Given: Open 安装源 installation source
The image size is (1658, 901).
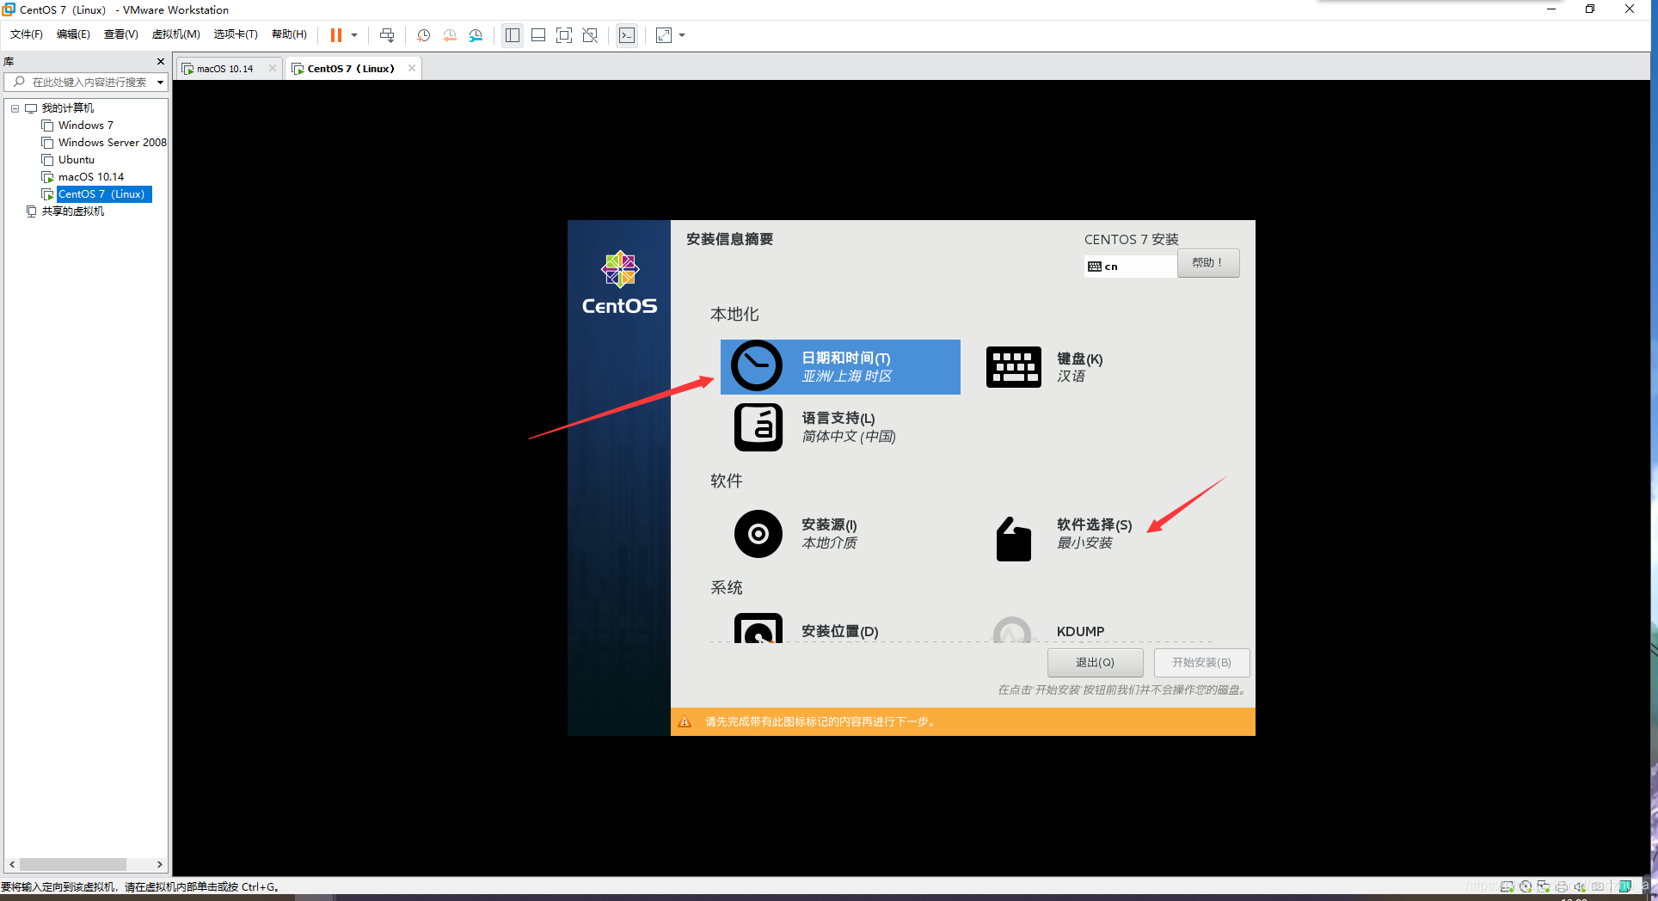Looking at the screenshot, I should click(795, 534).
